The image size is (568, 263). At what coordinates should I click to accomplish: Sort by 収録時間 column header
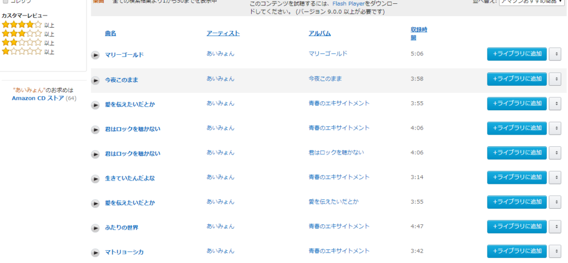pyautogui.click(x=419, y=34)
